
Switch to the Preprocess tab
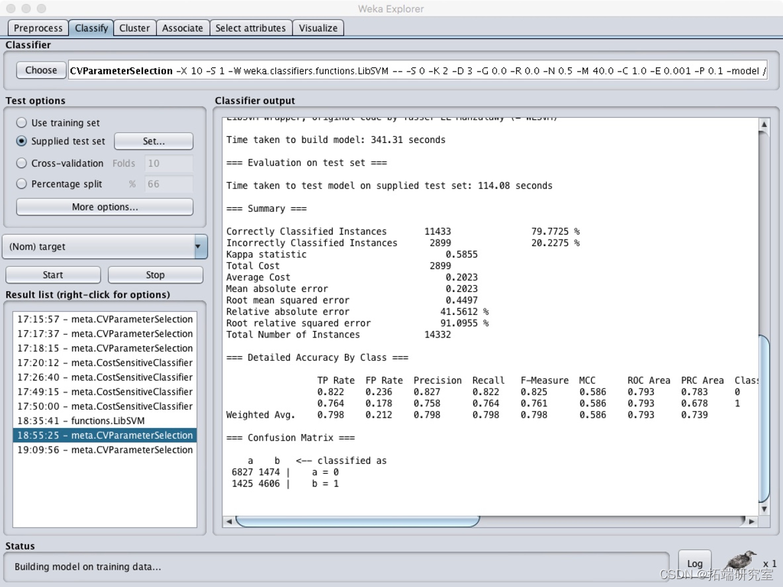click(x=38, y=28)
